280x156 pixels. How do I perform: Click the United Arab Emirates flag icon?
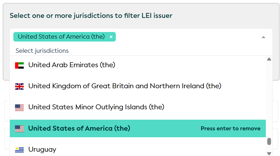(x=19, y=65)
